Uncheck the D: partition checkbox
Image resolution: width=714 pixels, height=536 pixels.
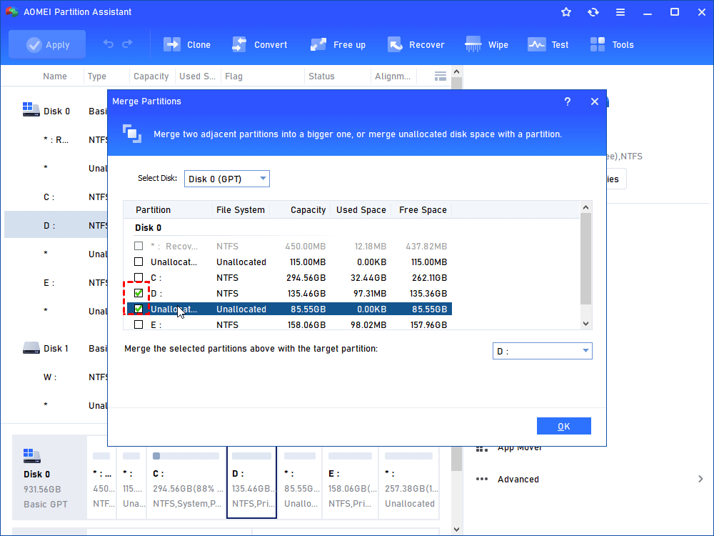point(138,293)
